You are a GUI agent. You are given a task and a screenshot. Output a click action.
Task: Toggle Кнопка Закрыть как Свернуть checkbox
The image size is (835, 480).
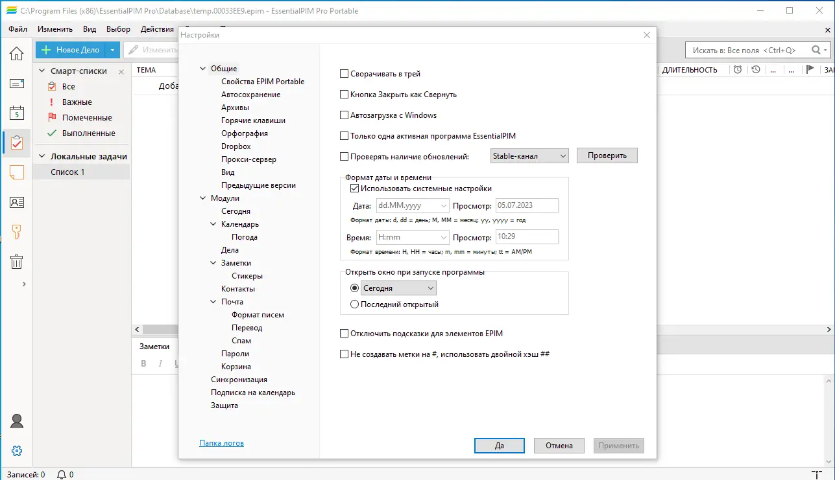click(x=345, y=95)
